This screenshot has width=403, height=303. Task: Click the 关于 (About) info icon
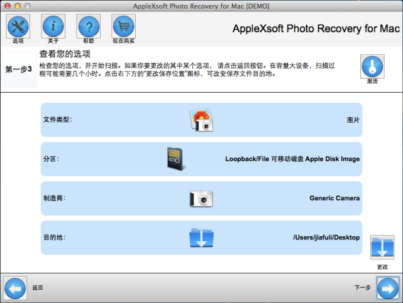[53, 26]
